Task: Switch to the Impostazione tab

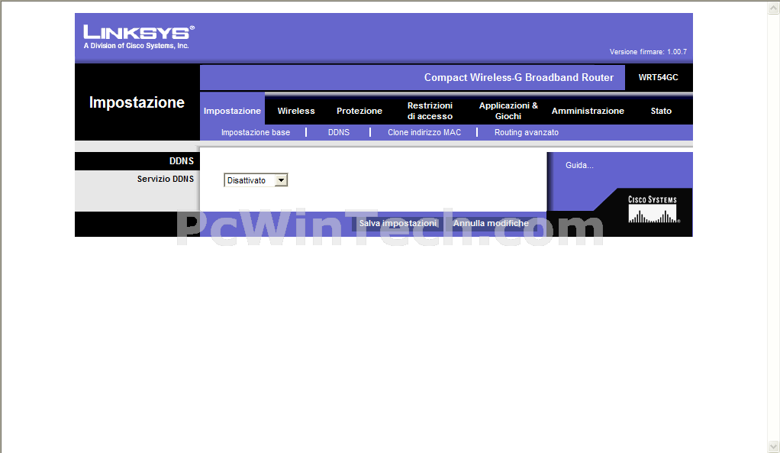Action: pyautogui.click(x=232, y=111)
